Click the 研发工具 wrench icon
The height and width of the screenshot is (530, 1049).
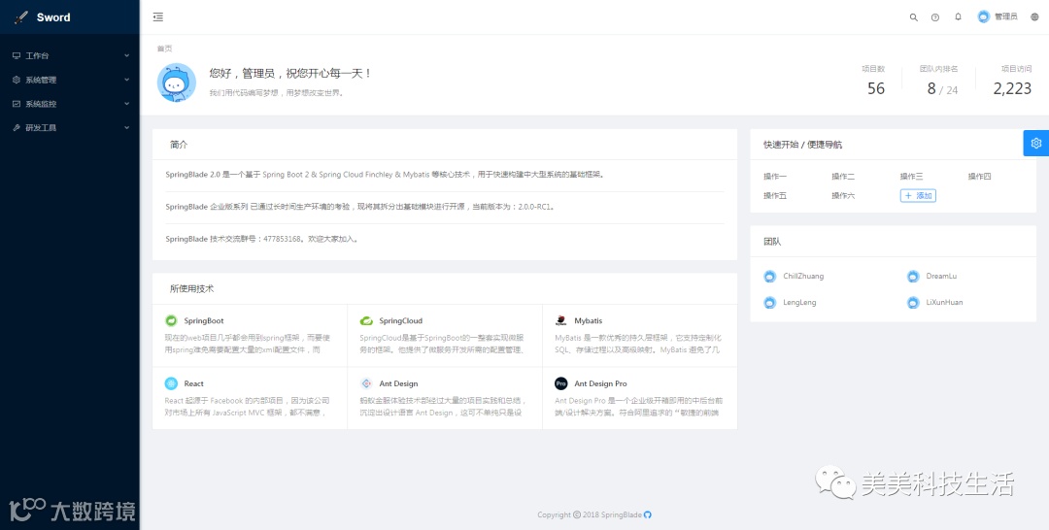(x=17, y=128)
